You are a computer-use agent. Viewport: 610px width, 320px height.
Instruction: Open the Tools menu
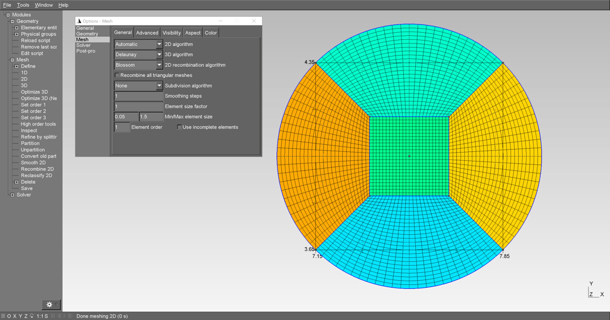pyautogui.click(x=23, y=5)
